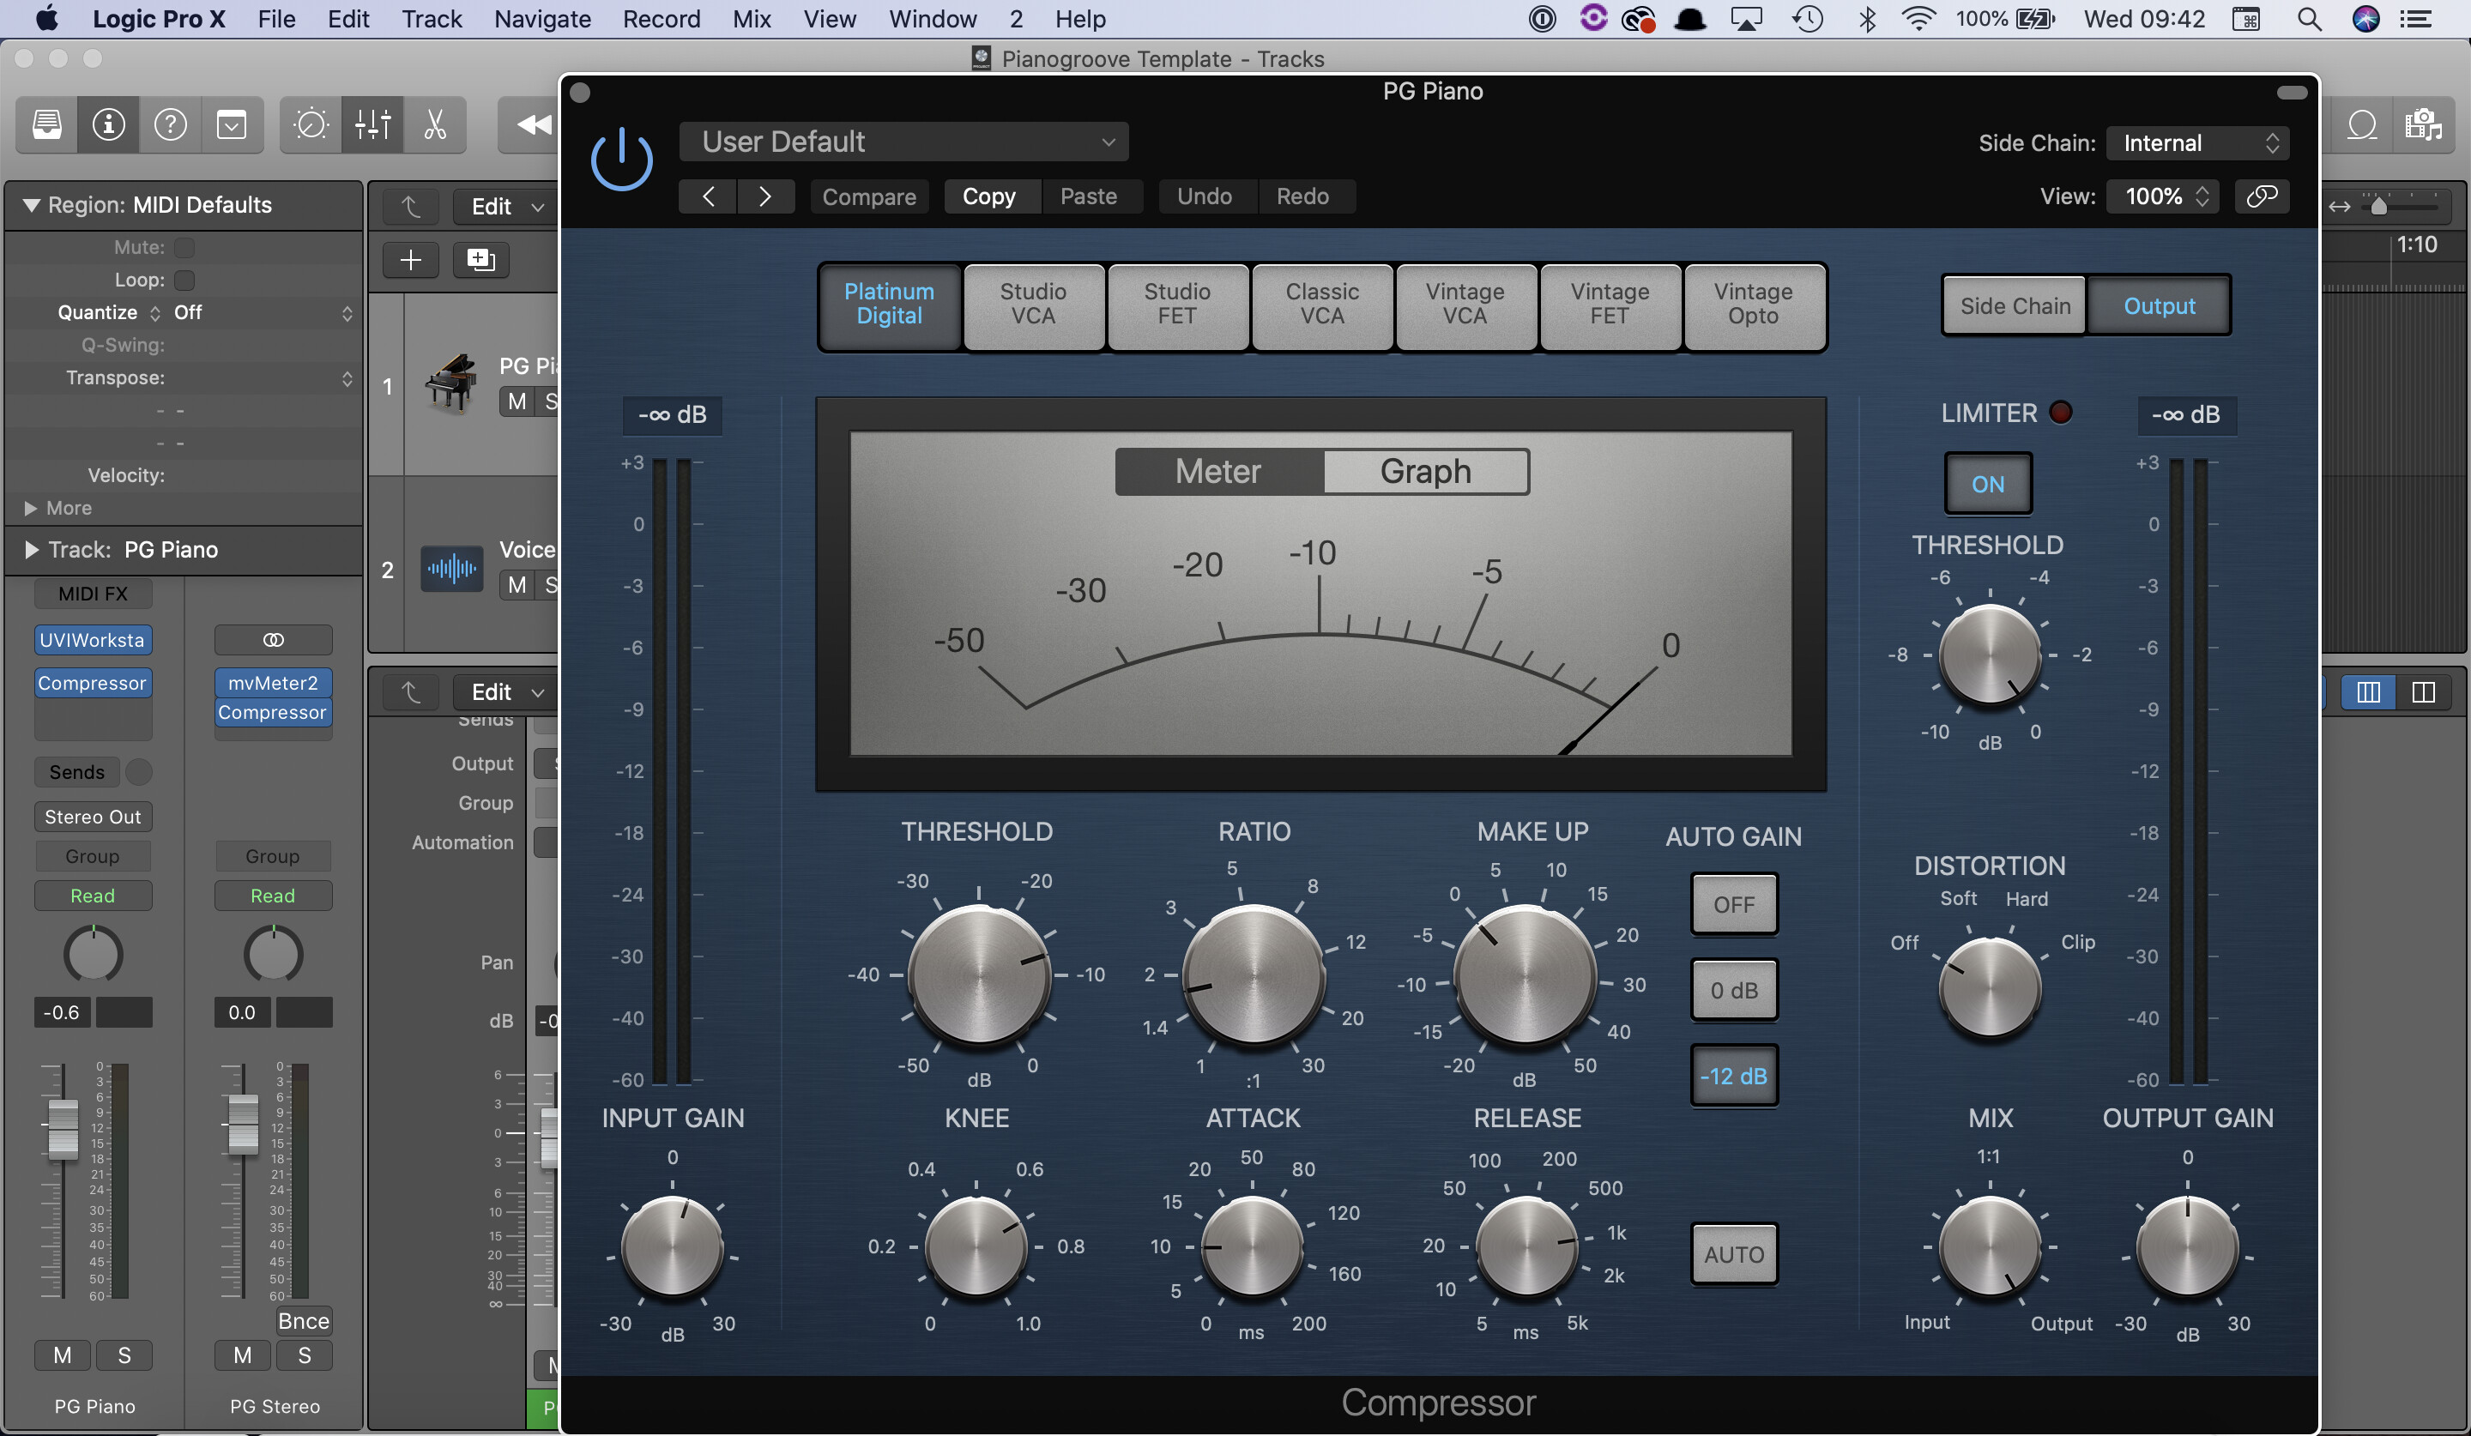Open Notification Center list icon
This screenshot has height=1436, width=2471.
[2416, 19]
